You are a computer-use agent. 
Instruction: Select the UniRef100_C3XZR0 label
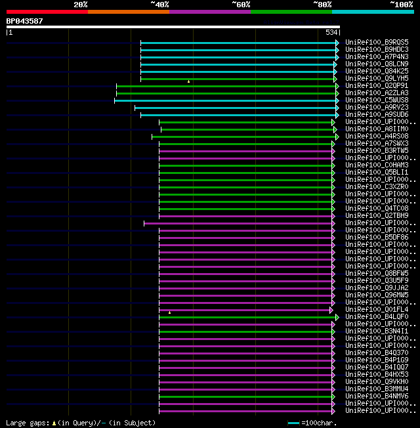tap(377, 186)
